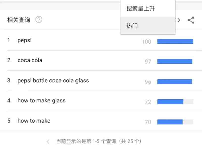Viewport: 202px width, 151px height.
Task: Open the help question mark icon
Action: pos(39,20)
